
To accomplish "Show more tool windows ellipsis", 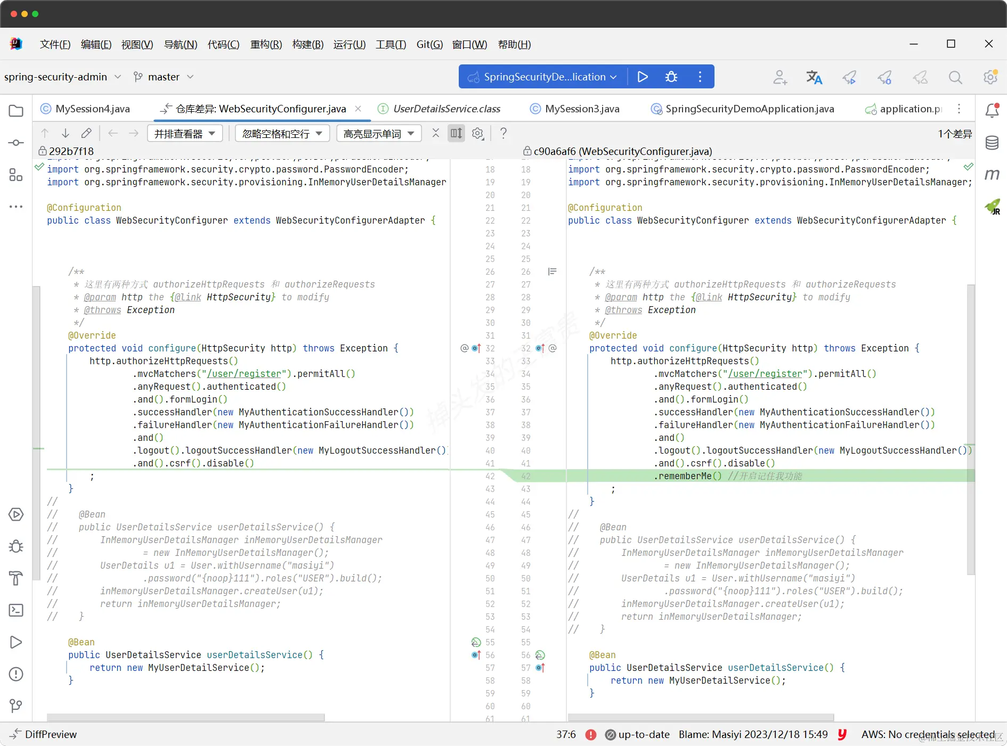I will click(x=16, y=207).
